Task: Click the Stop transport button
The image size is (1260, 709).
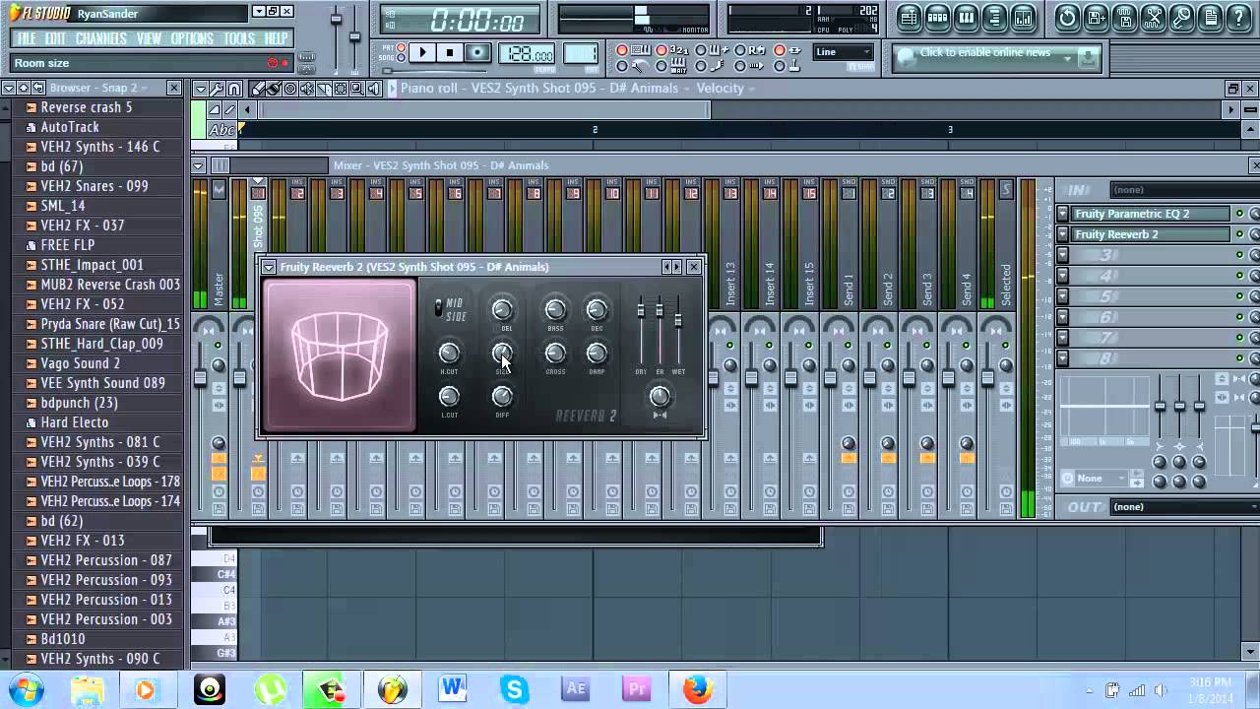Action: pyautogui.click(x=450, y=53)
